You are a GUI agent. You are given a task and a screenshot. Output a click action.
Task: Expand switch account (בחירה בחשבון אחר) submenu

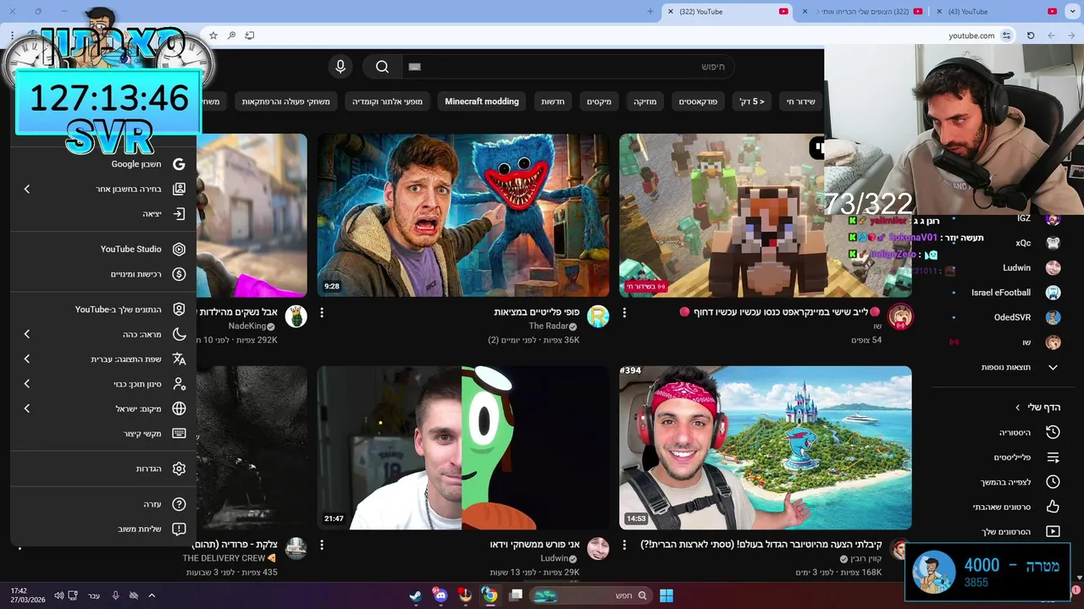[27, 189]
